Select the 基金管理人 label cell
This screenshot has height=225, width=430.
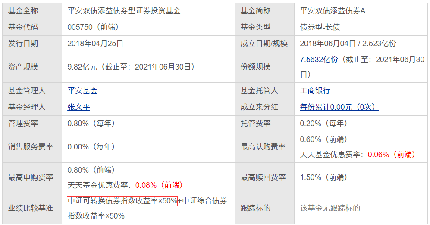pos(32,91)
